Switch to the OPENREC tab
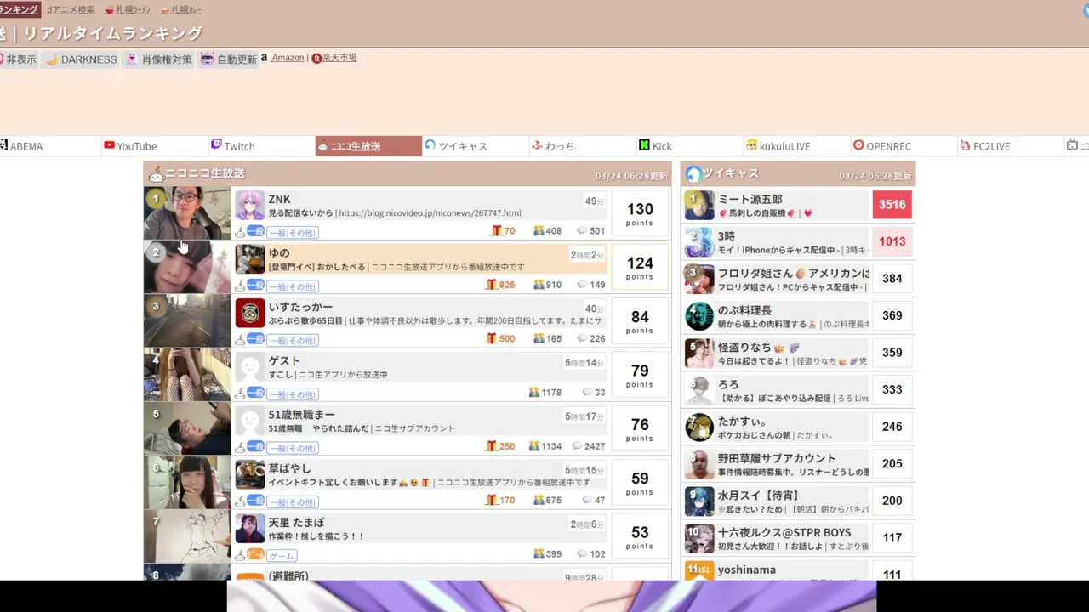The image size is (1089, 612). pos(881,146)
